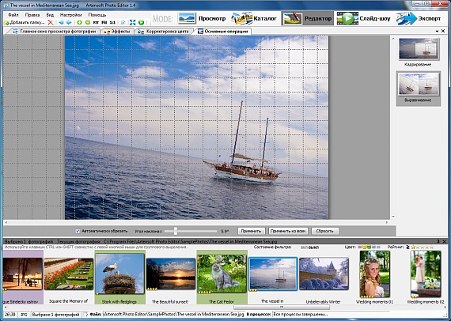Screen dimensions: 451x321
Task: Open the Корректировка цвета tab
Action: (164, 32)
